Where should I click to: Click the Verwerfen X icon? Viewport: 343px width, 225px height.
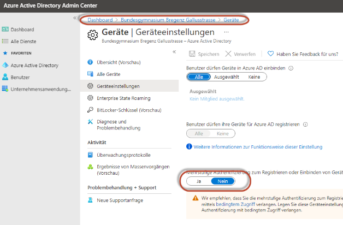coord(228,54)
